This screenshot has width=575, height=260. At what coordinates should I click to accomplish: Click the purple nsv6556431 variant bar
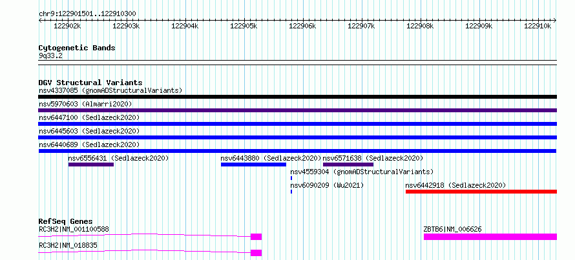(91, 165)
